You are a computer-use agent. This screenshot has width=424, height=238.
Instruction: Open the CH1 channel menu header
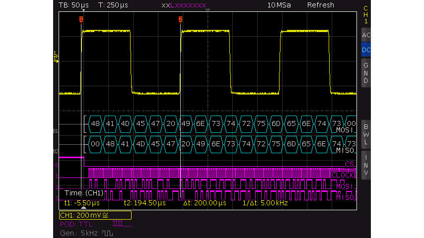click(366, 15)
